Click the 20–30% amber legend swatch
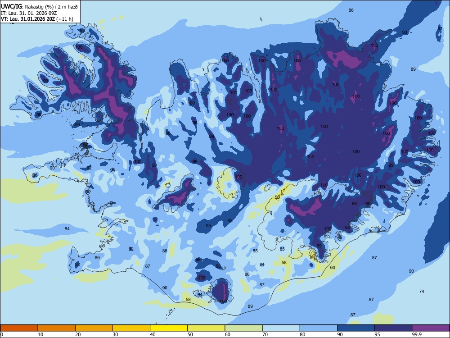450x338 pixels. (x=94, y=328)
